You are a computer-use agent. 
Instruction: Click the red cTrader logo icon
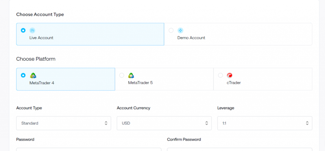(229, 75)
